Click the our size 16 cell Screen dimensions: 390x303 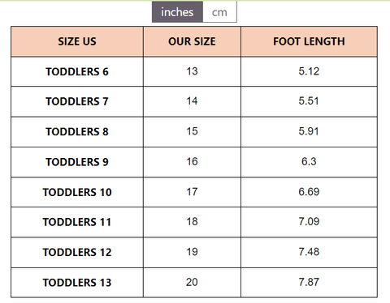click(x=192, y=161)
